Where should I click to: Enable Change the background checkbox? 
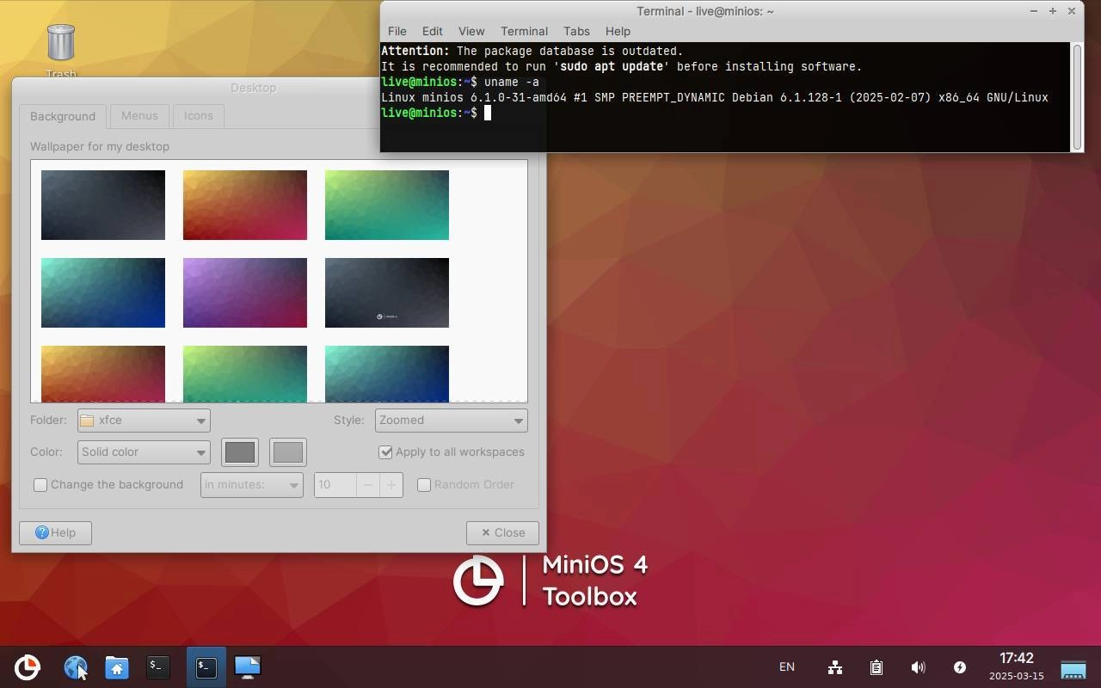(108, 484)
